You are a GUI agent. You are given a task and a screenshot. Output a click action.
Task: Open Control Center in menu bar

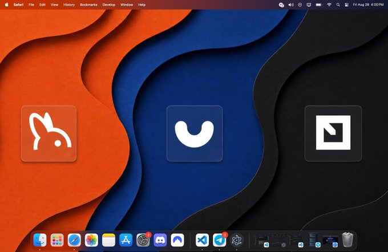(347, 5)
